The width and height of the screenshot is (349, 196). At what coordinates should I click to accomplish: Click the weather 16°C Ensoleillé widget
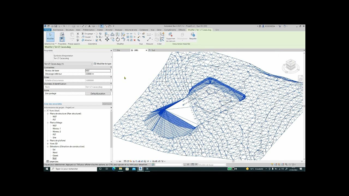pyautogui.click(x=255, y=169)
